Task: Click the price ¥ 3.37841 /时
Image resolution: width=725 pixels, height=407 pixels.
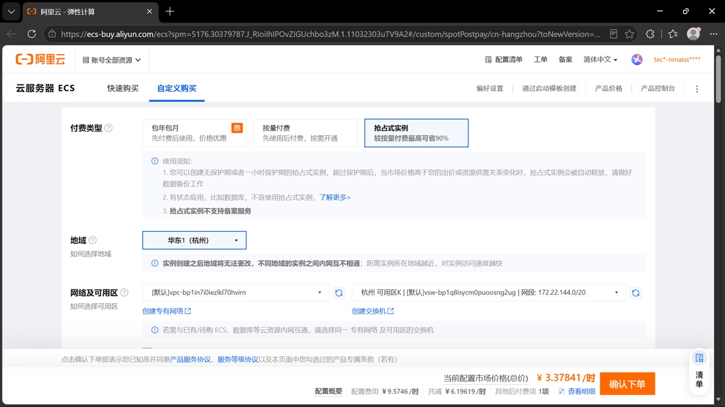Action: (x=566, y=378)
